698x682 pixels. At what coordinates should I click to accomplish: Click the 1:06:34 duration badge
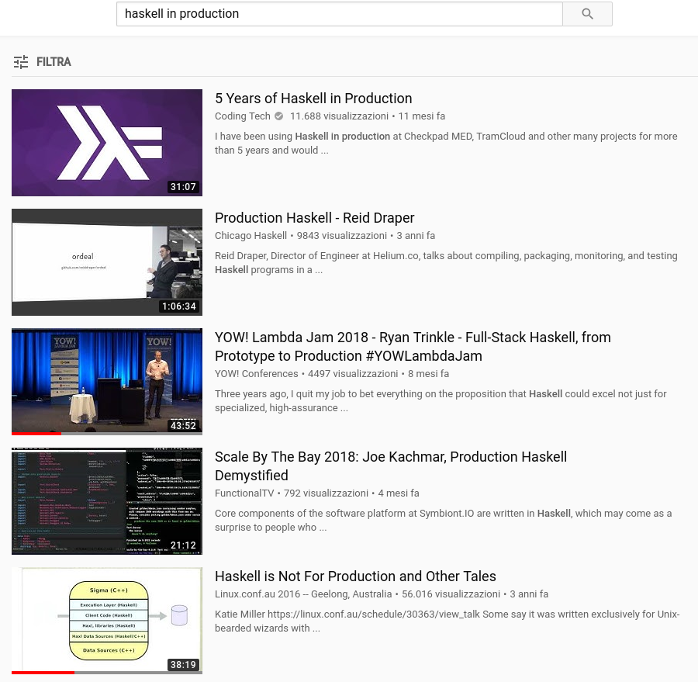179,306
